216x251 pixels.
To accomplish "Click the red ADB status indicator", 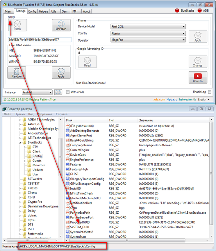I will (x=200, y=11).
